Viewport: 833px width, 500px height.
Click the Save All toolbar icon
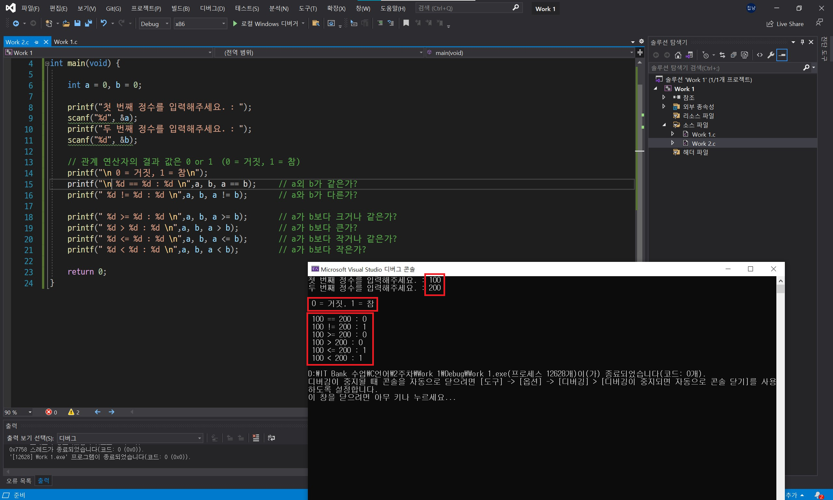click(x=89, y=23)
